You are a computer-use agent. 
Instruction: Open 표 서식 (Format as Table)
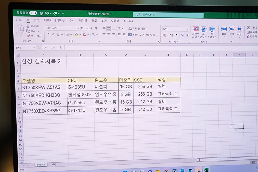(x=203, y=32)
